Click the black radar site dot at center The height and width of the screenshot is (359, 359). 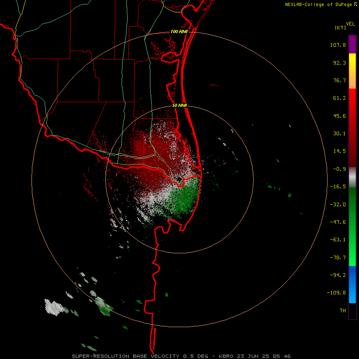(179, 179)
